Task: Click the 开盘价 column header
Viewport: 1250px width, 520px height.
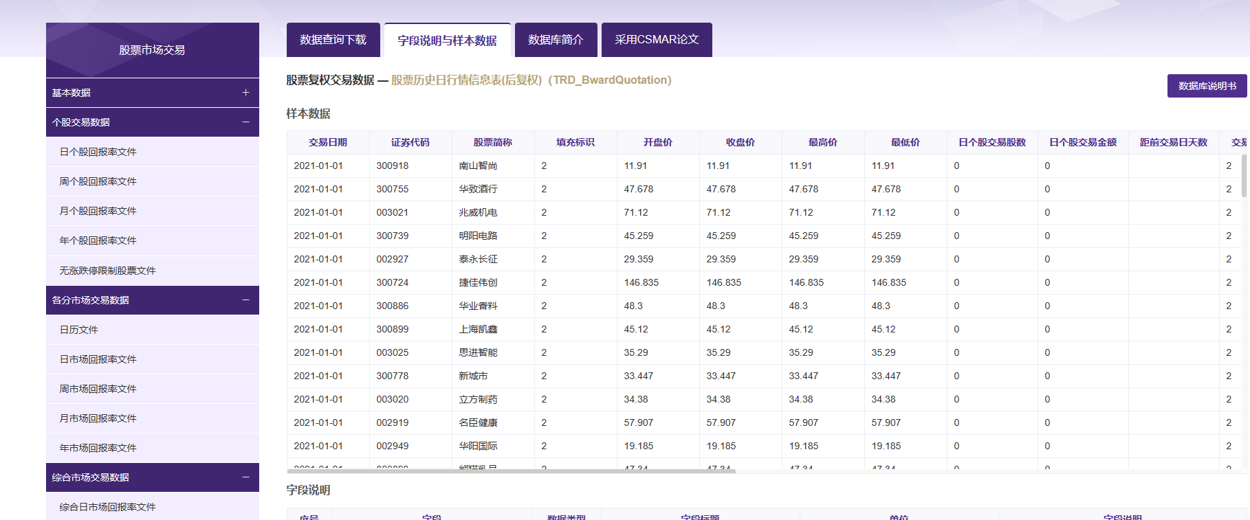Action: pyautogui.click(x=658, y=142)
